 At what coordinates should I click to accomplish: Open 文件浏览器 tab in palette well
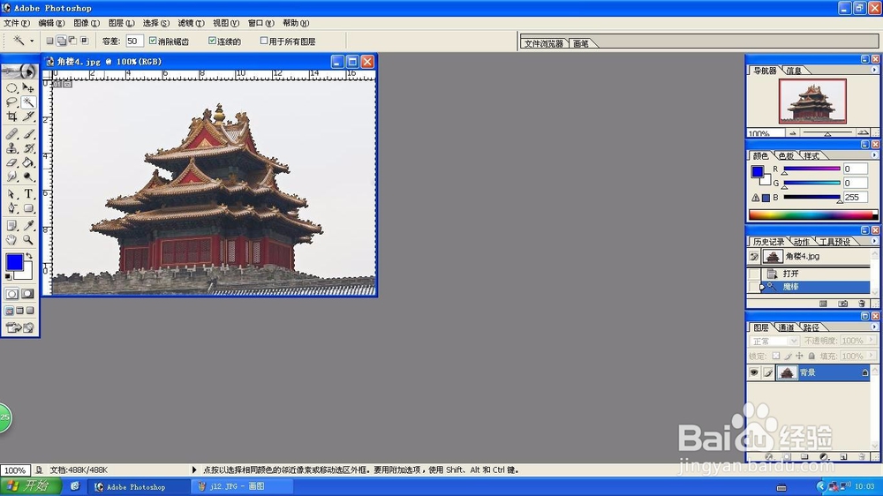coord(544,43)
